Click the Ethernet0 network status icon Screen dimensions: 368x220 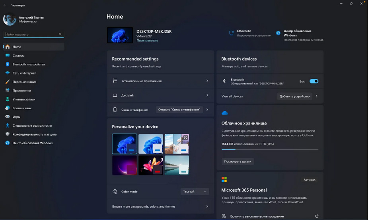pyautogui.click(x=232, y=33)
